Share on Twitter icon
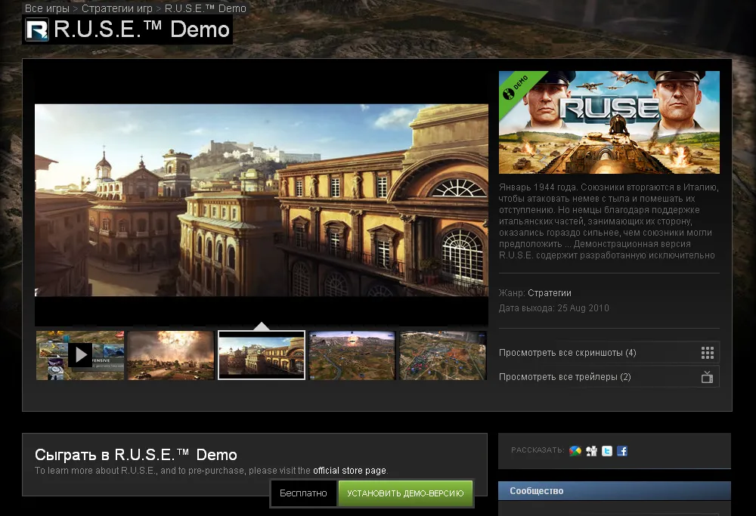756x516 pixels. pyautogui.click(x=607, y=451)
